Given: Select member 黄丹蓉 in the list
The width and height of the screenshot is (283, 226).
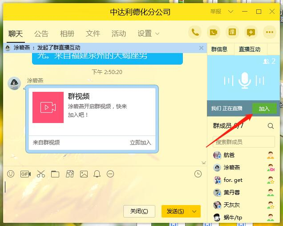Looking at the screenshot, I should [x=243, y=193].
